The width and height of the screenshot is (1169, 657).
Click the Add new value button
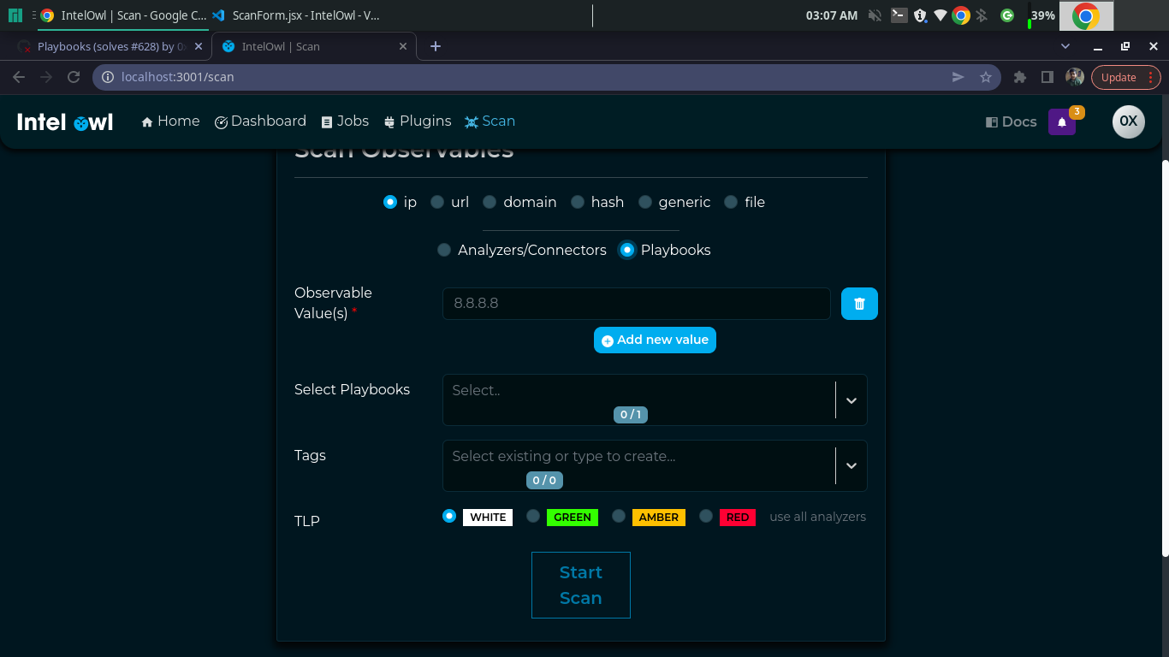[x=655, y=340]
